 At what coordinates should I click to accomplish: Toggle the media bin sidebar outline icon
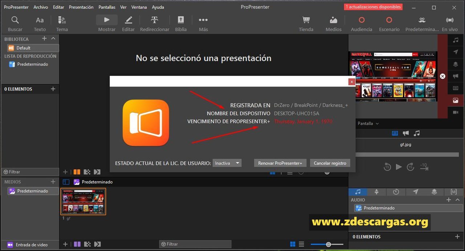(66, 182)
